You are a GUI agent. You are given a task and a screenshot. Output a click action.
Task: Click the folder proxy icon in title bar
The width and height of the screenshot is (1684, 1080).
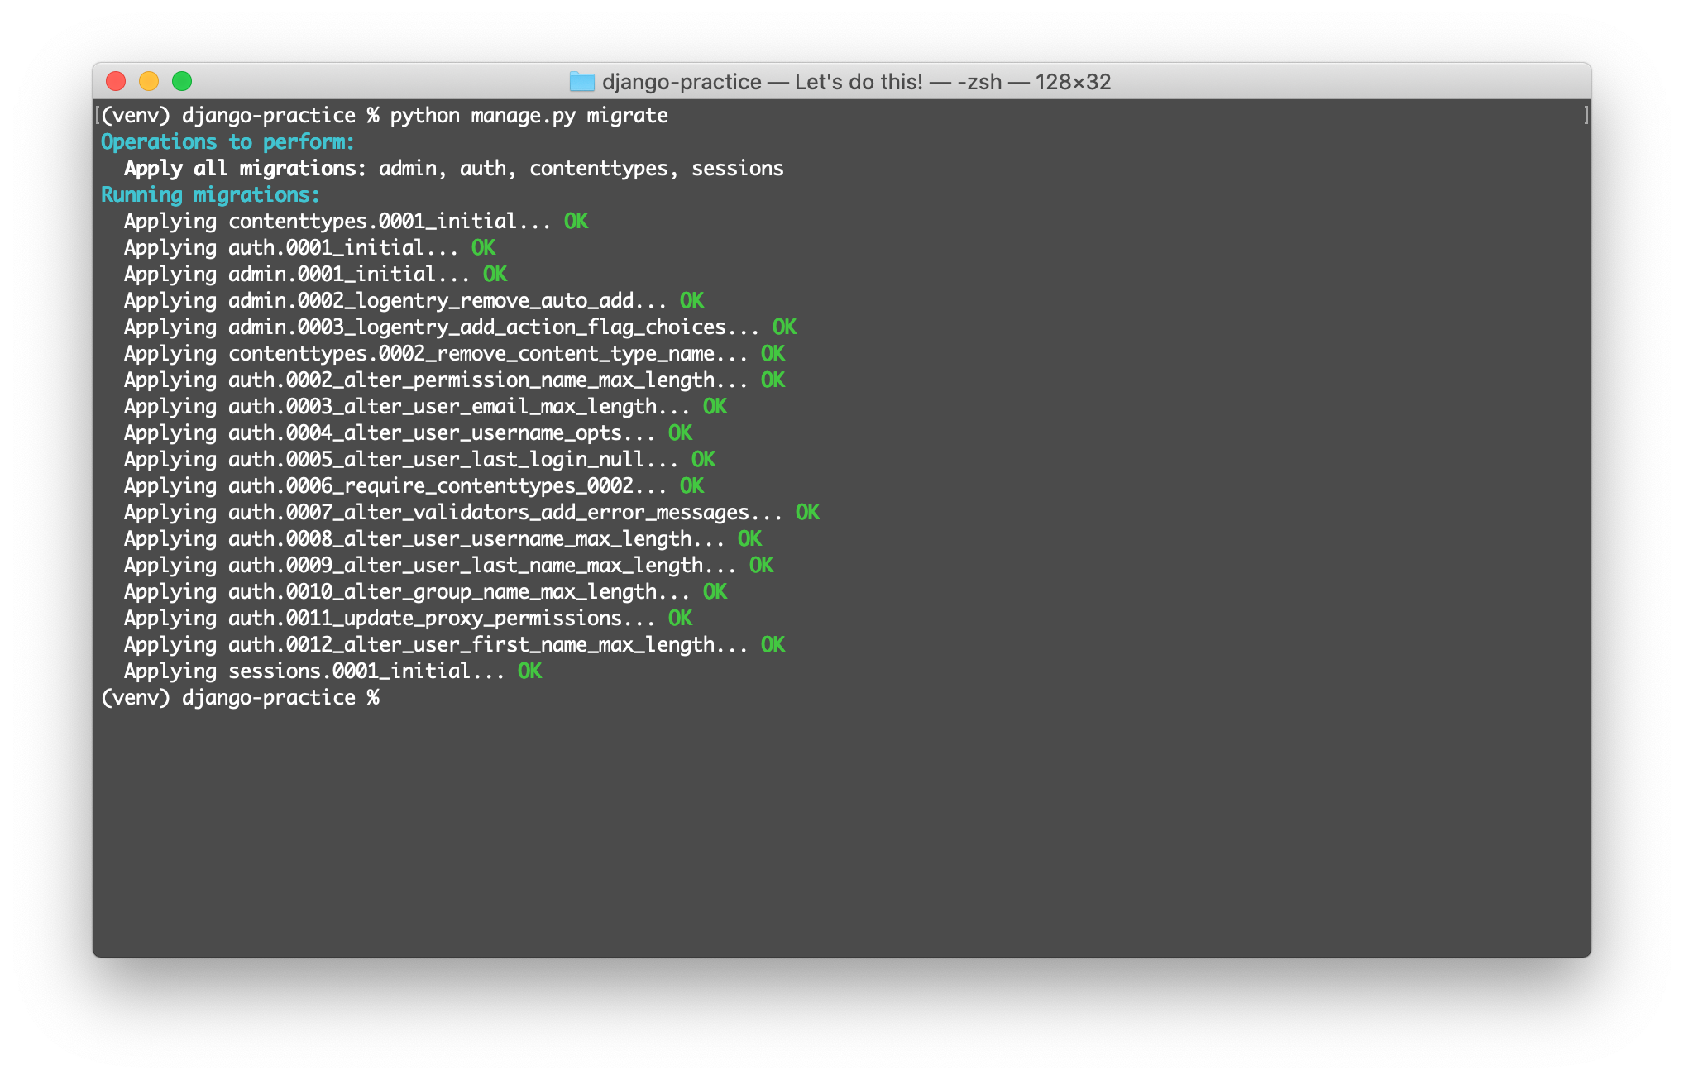[582, 81]
